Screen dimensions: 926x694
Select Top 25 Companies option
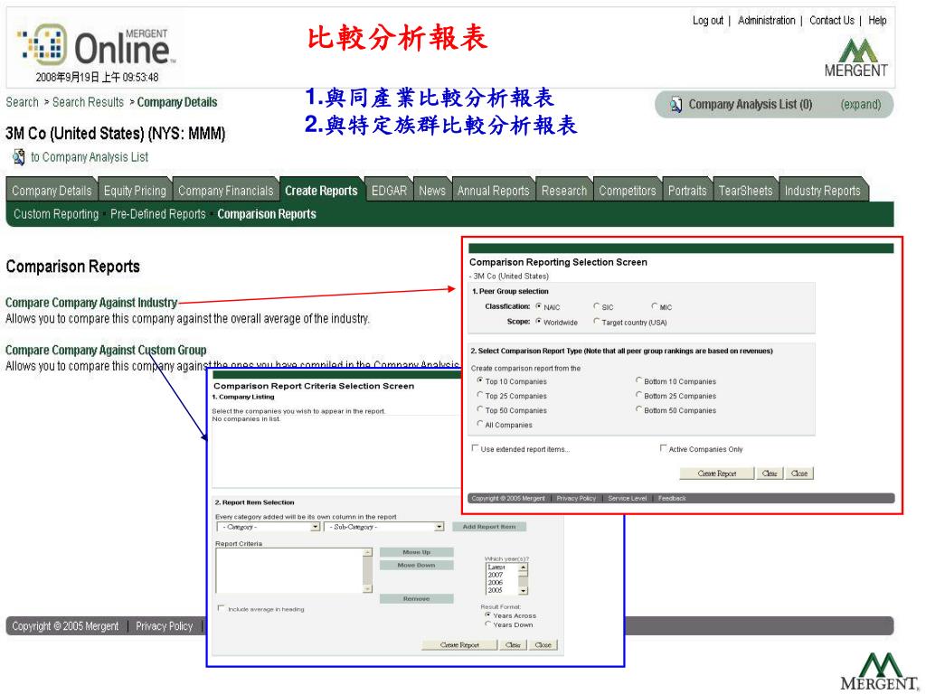coord(480,395)
